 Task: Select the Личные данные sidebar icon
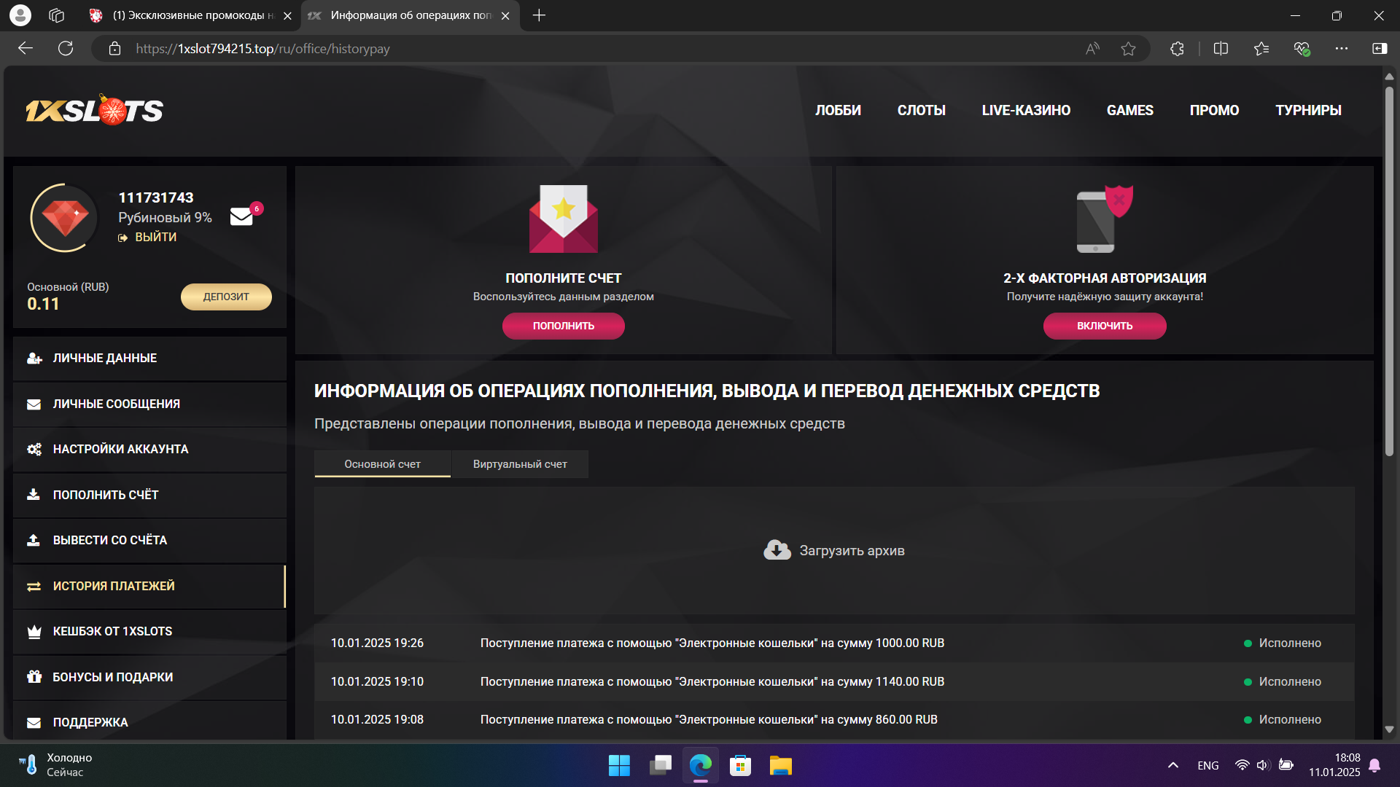coord(34,358)
